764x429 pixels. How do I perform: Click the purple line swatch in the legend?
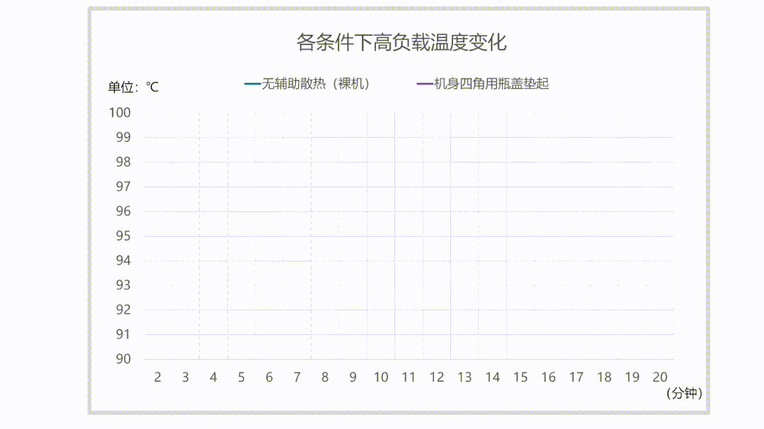click(425, 84)
